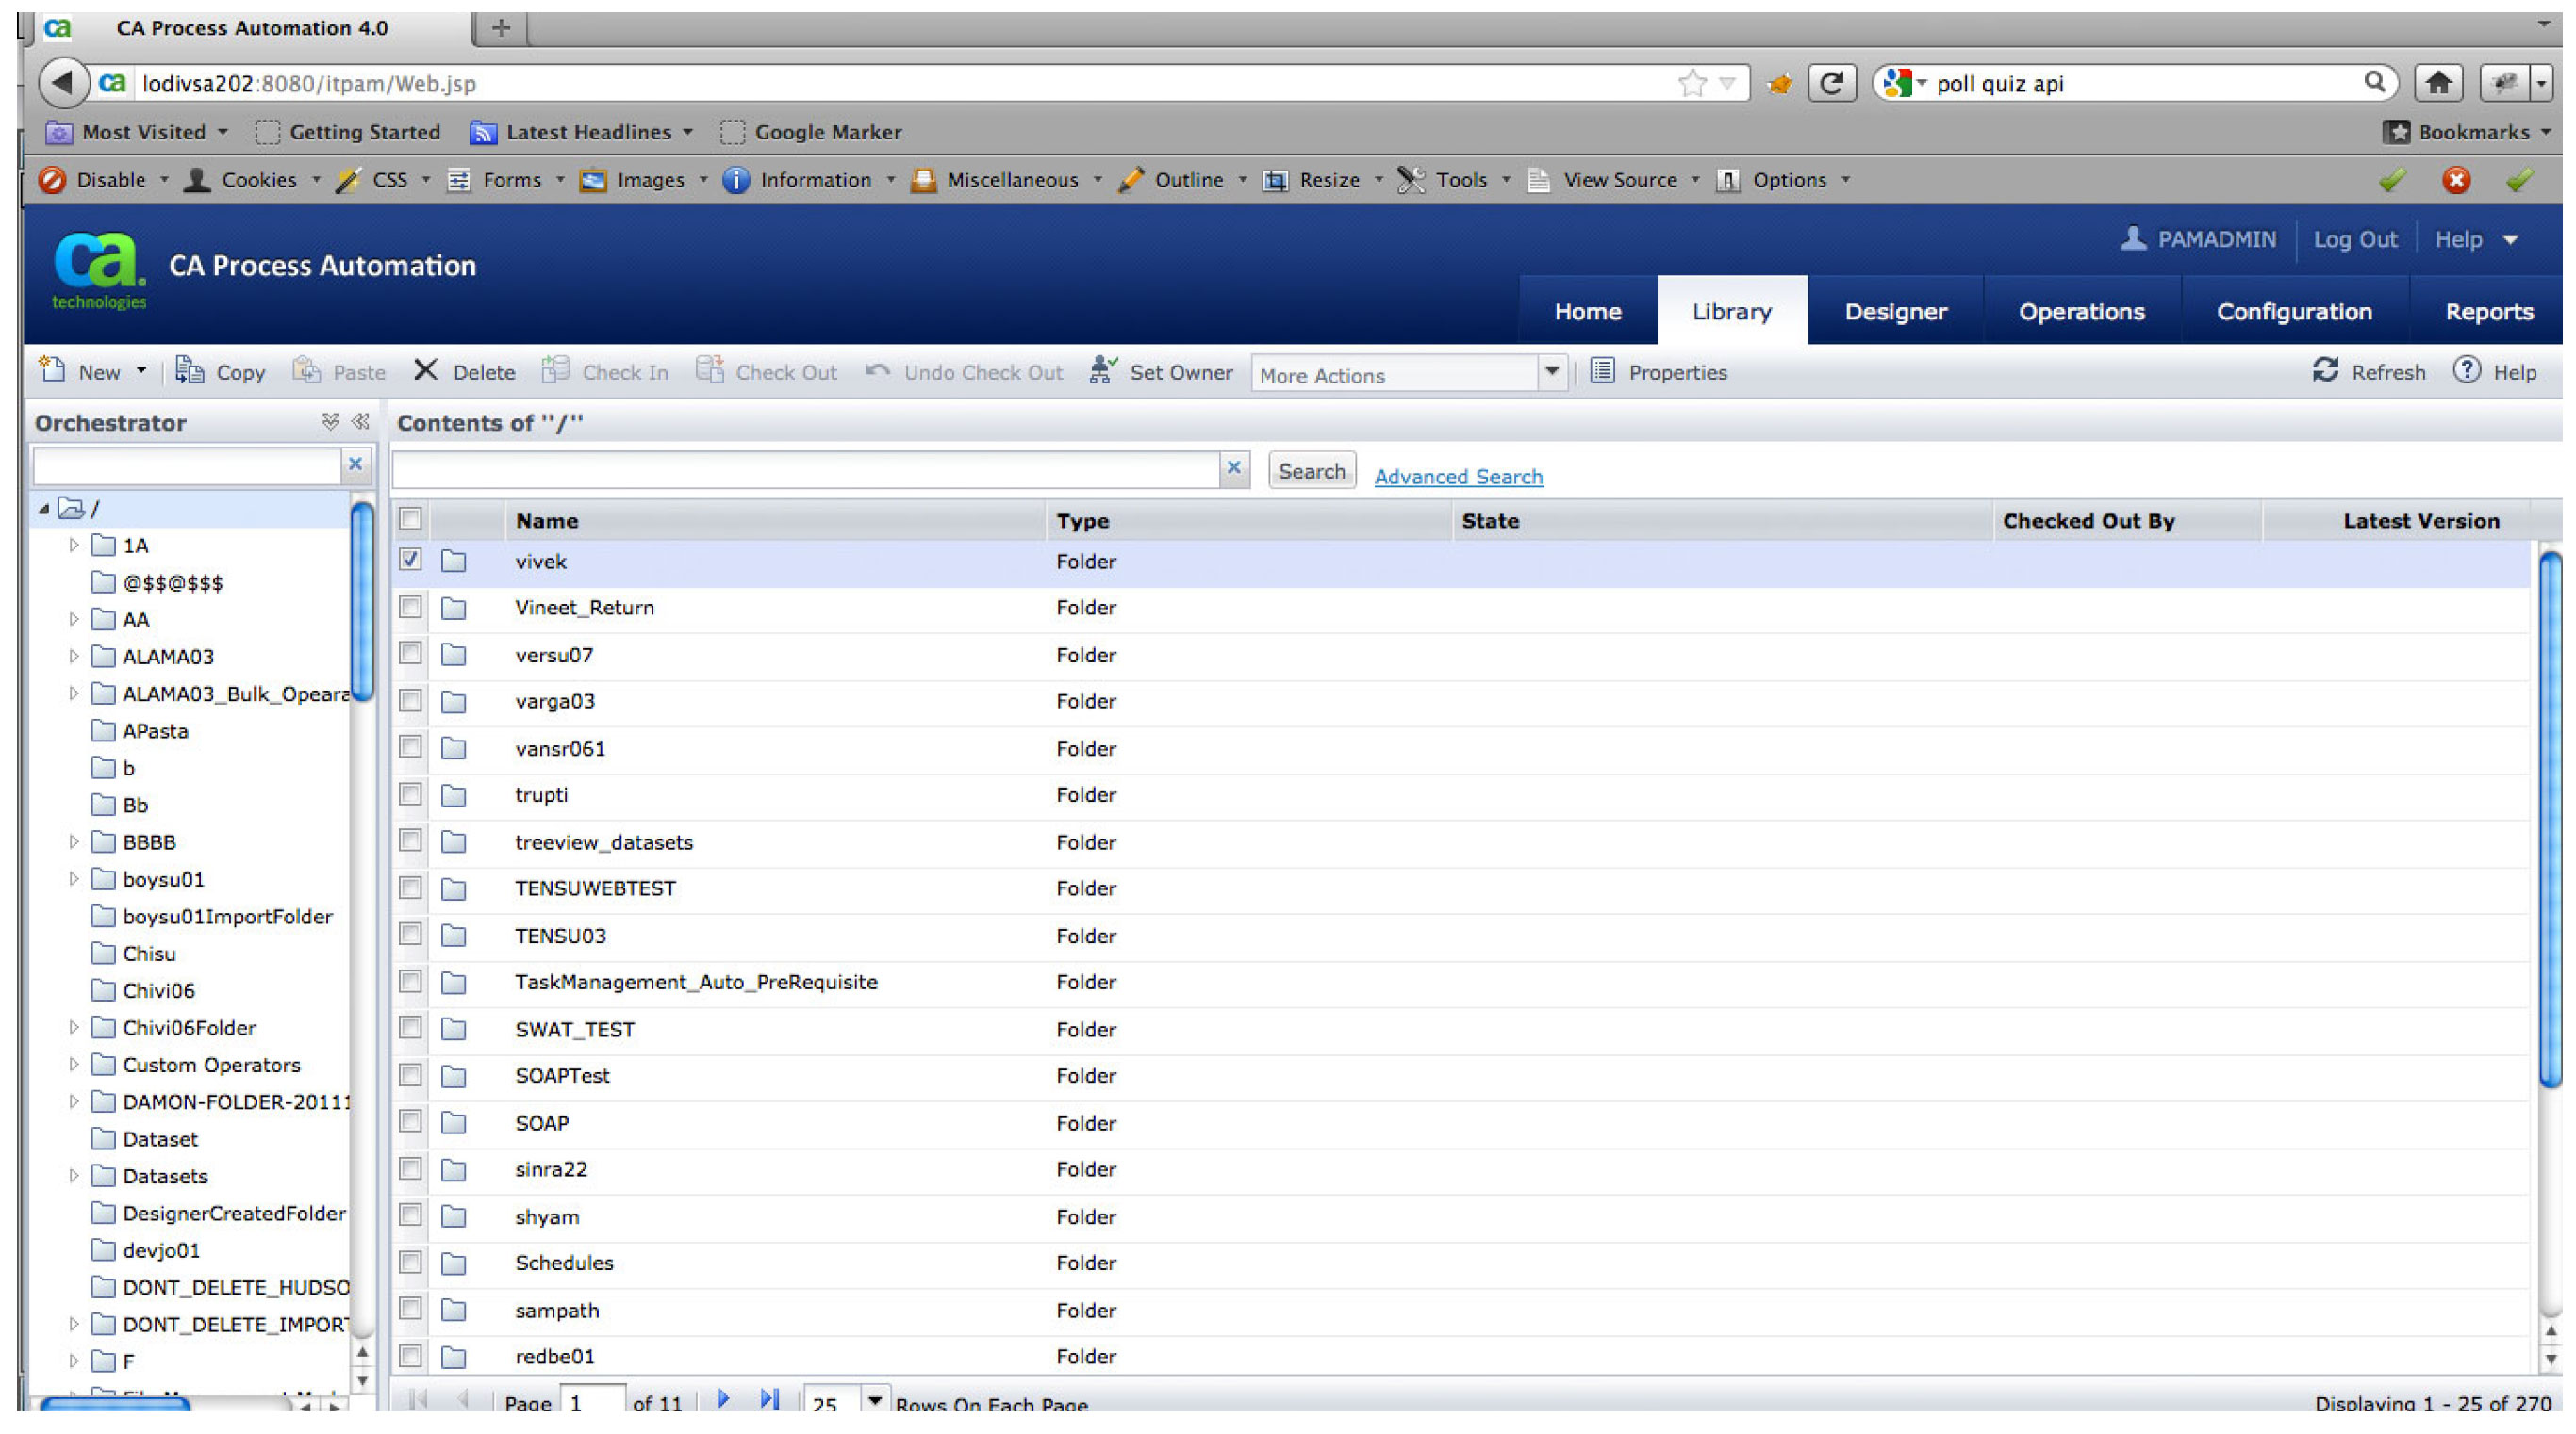Open the More Actions dropdown

(x=1551, y=372)
